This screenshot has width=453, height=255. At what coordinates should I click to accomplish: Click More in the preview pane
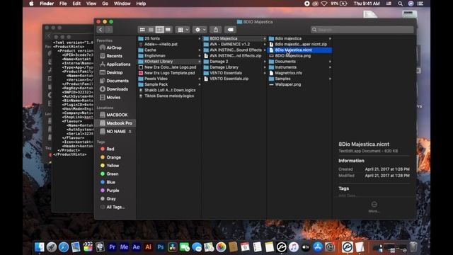(x=374, y=207)
